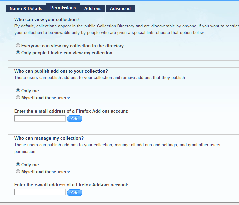Pick Only me under publish add-ons
239x205 pixels.
(18, 90)
